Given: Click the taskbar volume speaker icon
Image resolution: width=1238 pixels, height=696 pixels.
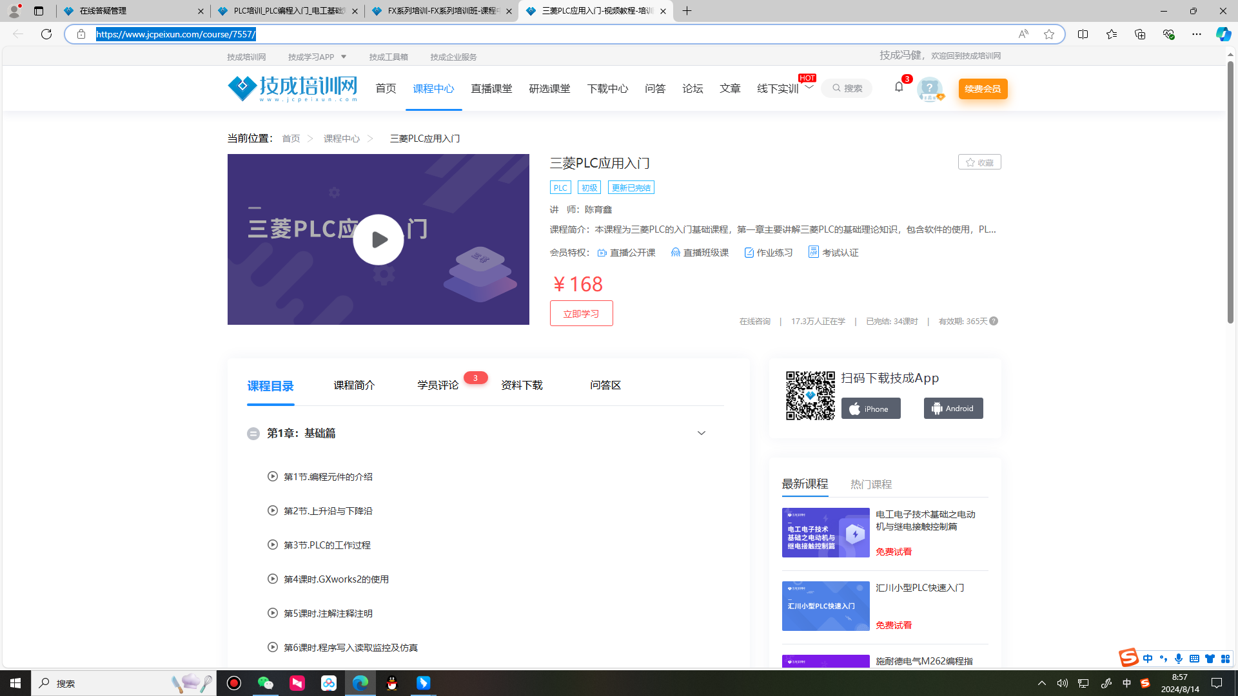Looking at the screenshot, I should [x=1062, y=683].
